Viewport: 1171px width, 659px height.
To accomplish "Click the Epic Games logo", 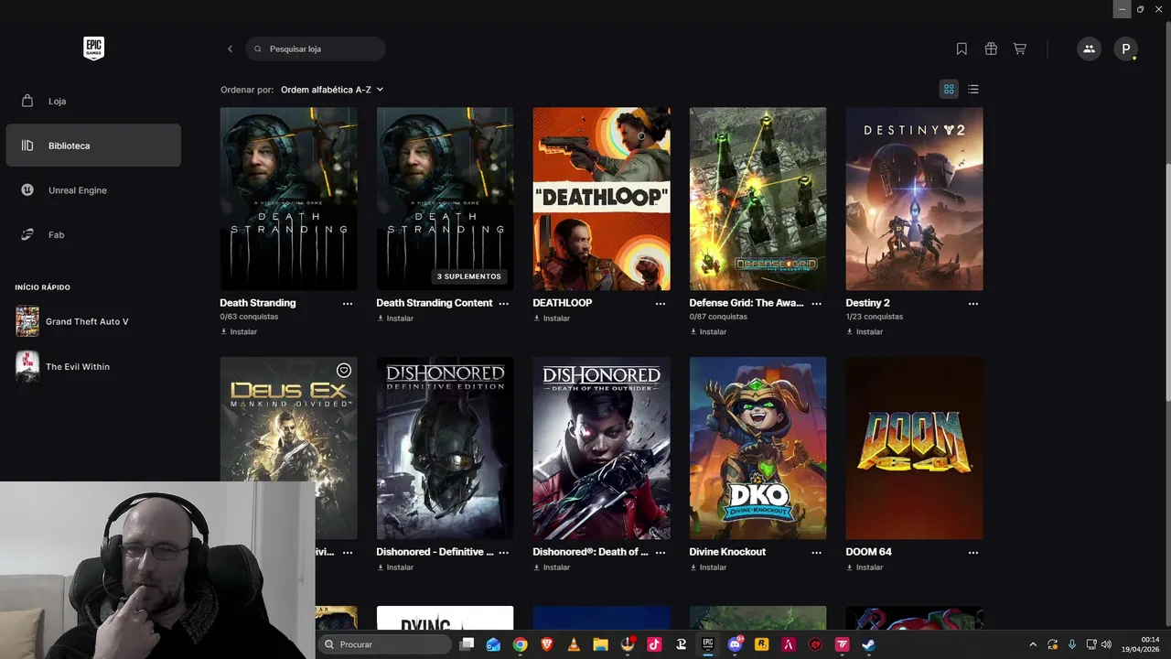I will tap(93, 49).
